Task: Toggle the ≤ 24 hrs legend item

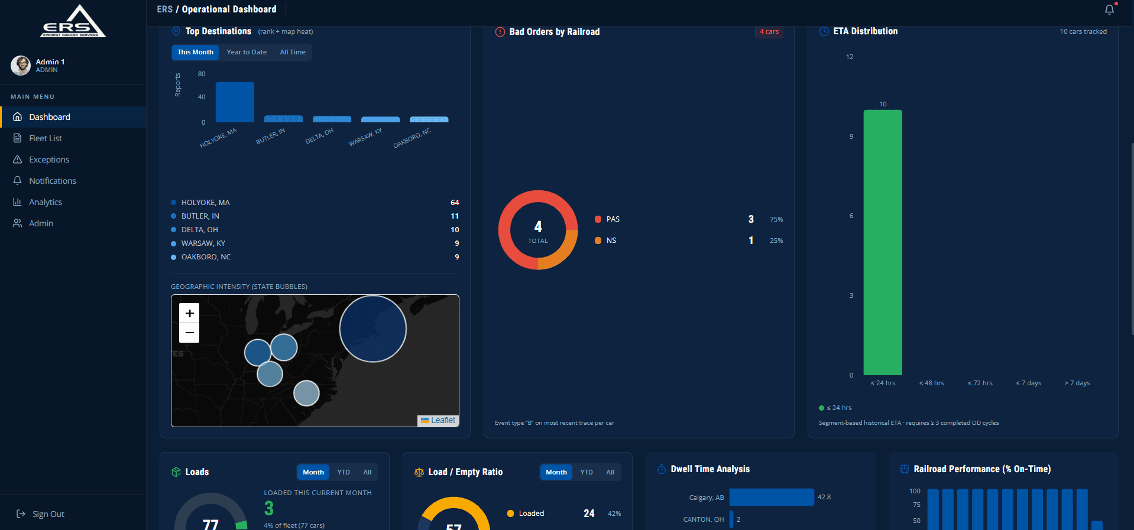Action: tap(835, 408)
